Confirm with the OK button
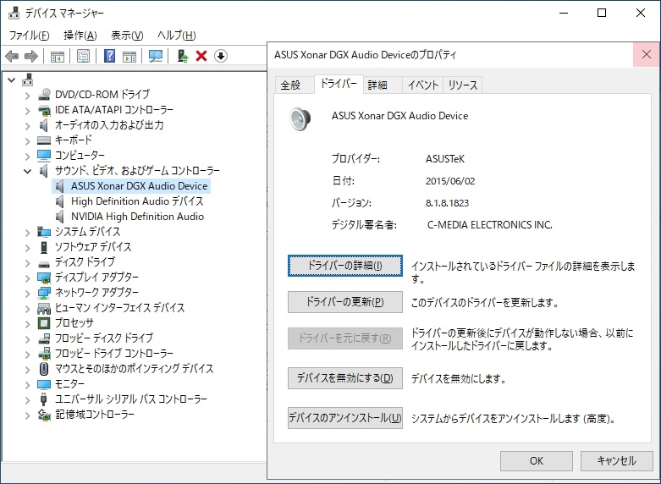The width and height of the screenshot is (661, 484). pos(537,461)
